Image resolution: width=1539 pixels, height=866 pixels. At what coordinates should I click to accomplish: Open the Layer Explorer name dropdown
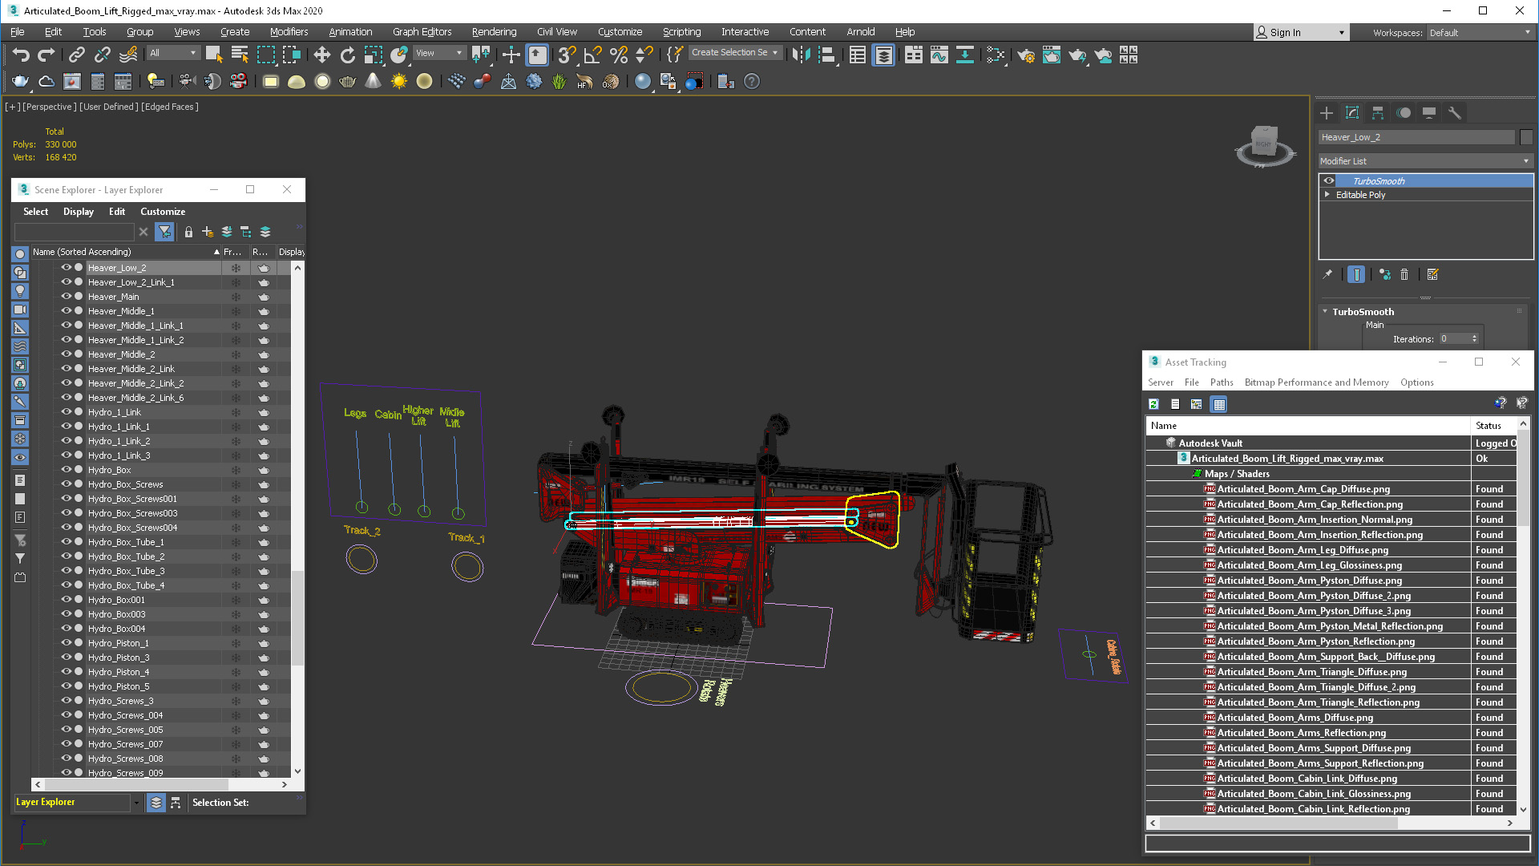coord(136,803)
